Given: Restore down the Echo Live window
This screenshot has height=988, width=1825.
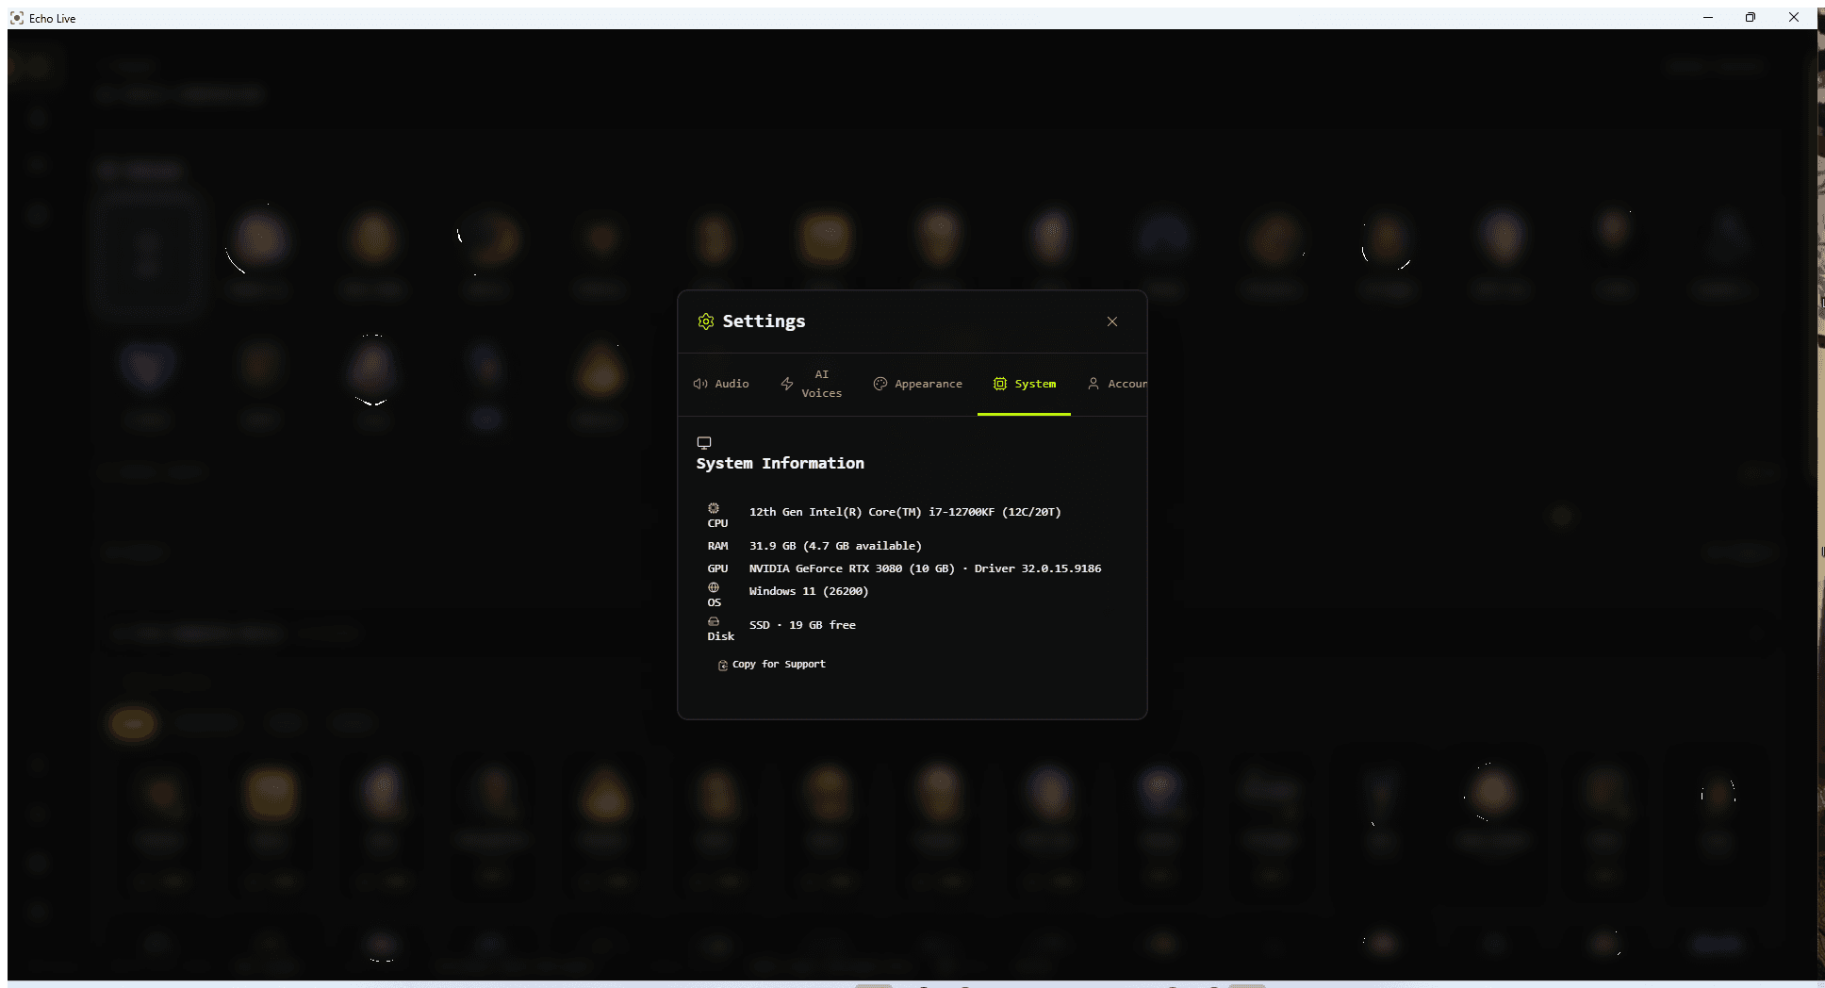Looking at the screenshot, I should pos(1751,18).
